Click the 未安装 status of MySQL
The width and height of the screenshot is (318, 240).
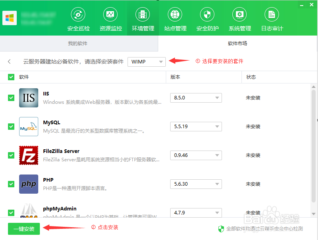pos(253,127)
